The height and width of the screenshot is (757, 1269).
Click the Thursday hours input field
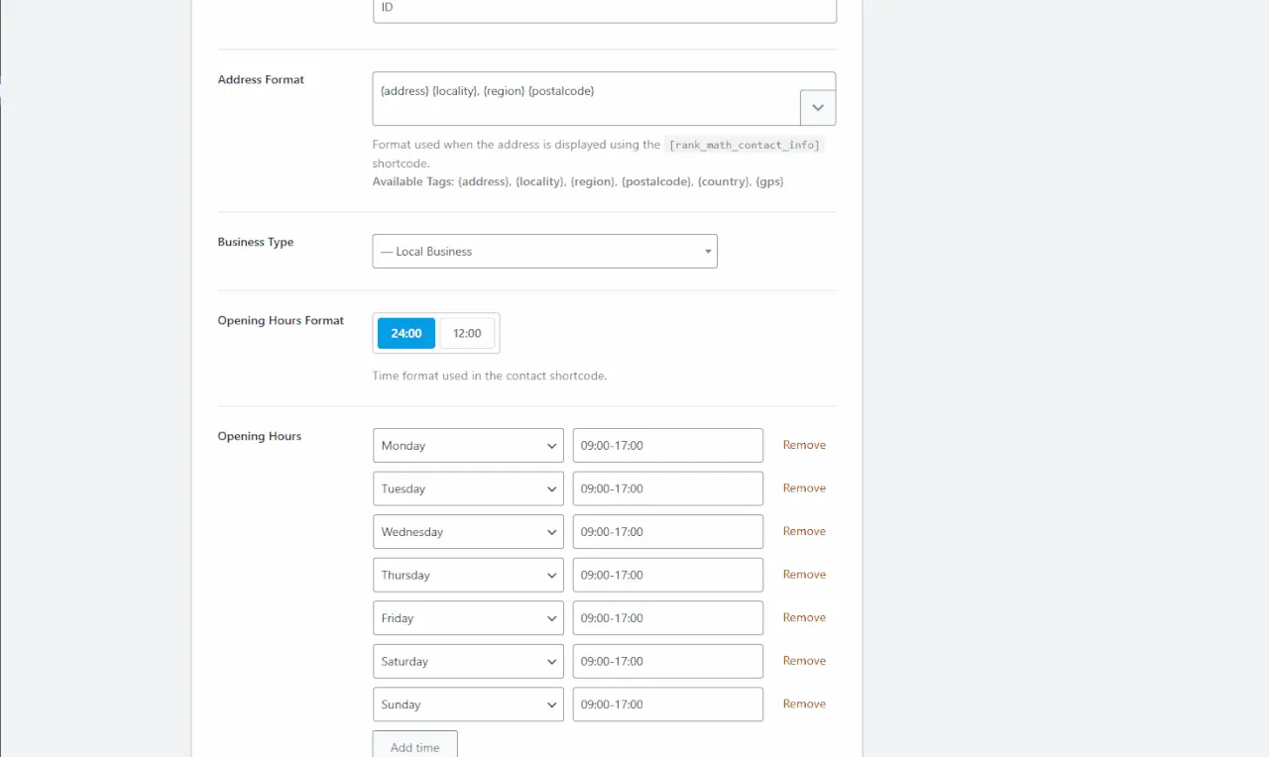pos(667,575)
